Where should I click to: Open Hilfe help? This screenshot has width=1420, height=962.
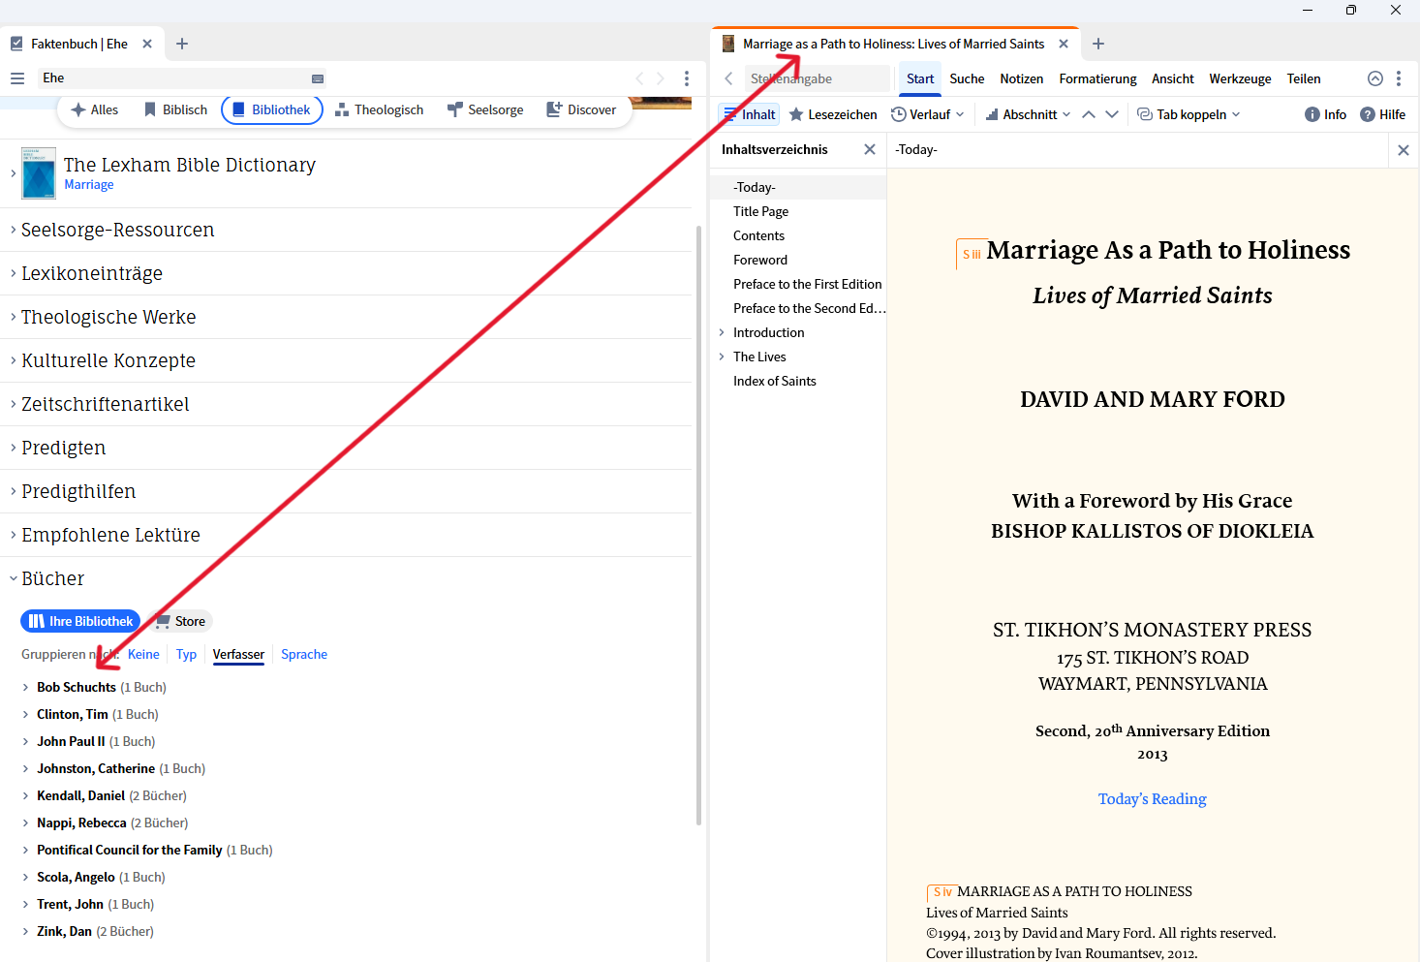click(x=1382, y=114)
